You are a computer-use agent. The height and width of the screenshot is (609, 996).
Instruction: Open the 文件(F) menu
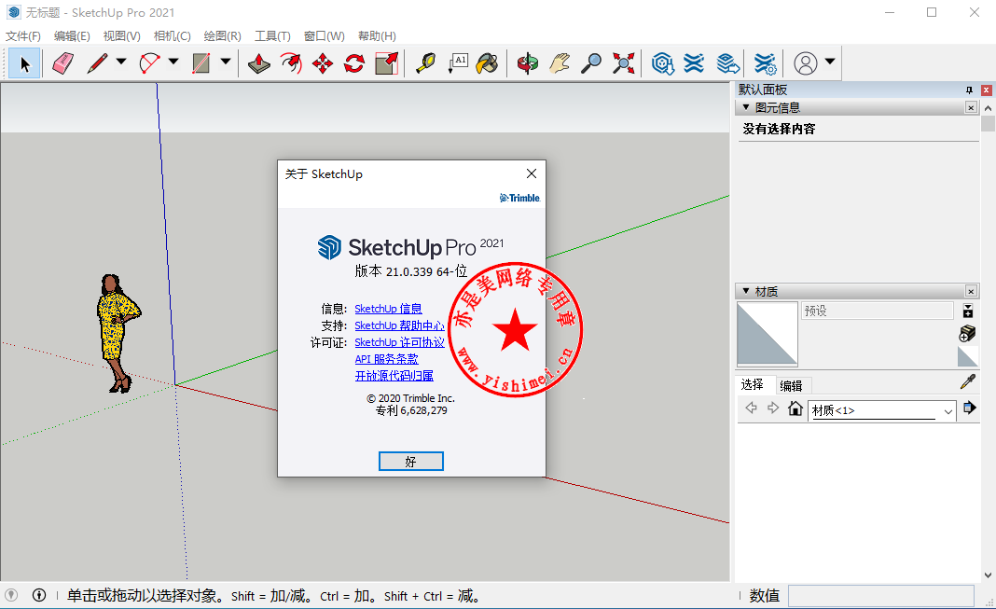point(23,36)
